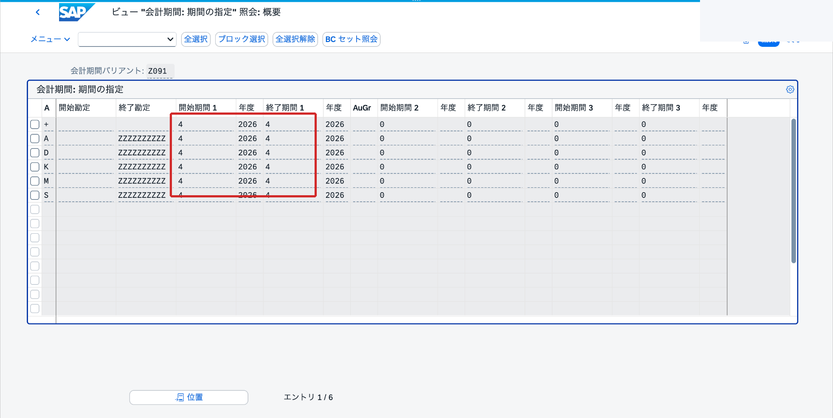The width and height of the screenshot is (833, 418).
Task: Click the 会計期間: 期間の指定 table title
Action: click(x=80, y=89)
